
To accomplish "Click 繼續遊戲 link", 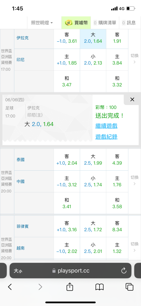I will [106, 126].
